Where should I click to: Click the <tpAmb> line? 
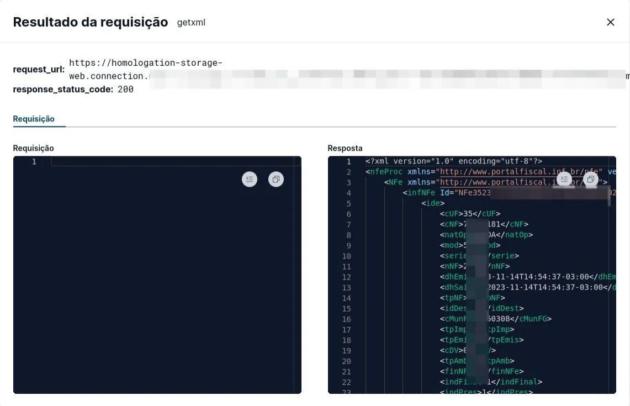tap(477, 361)
